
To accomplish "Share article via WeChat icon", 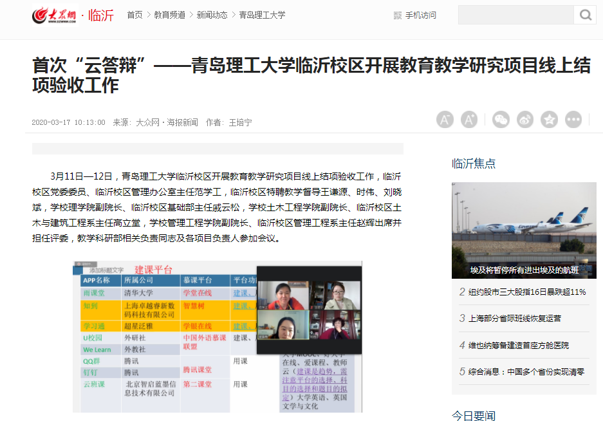I will [x=501, y=120].
